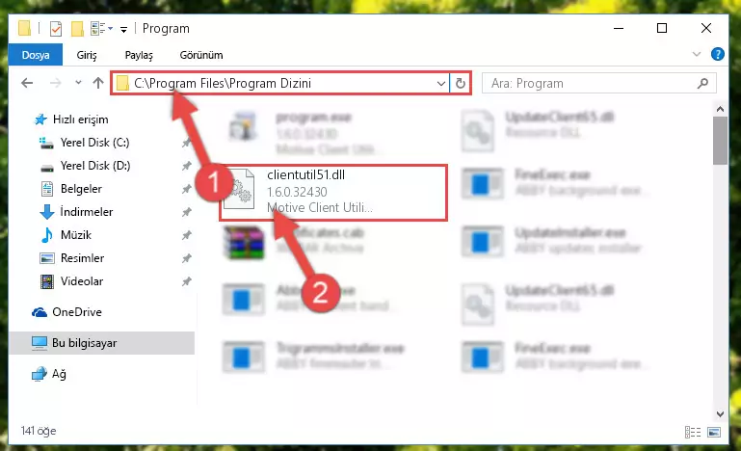Select the clientutil51.dll file
741x451 pixels.
333,193
